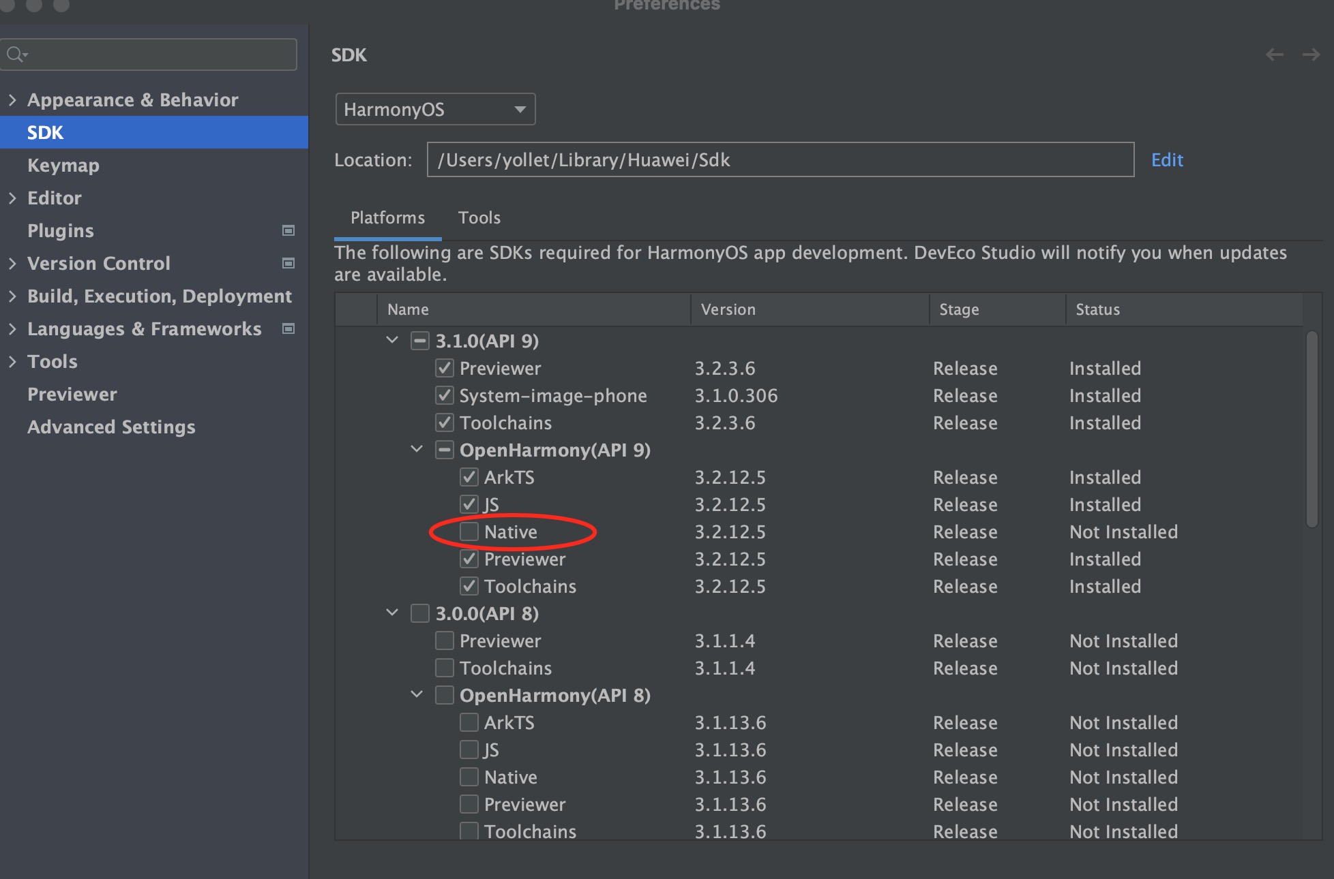Toggle the 3.1.0(API 9) group checkbox
Screen dimensions: 1334x879
tap(420, 341)
